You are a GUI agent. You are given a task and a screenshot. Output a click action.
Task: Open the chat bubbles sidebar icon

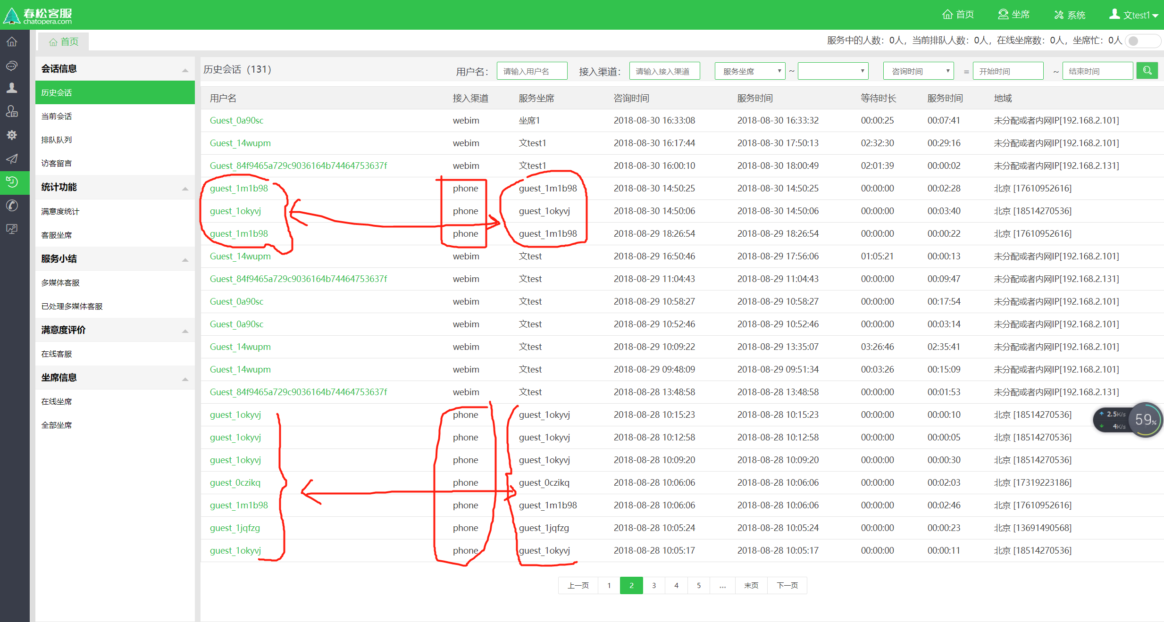12,65
